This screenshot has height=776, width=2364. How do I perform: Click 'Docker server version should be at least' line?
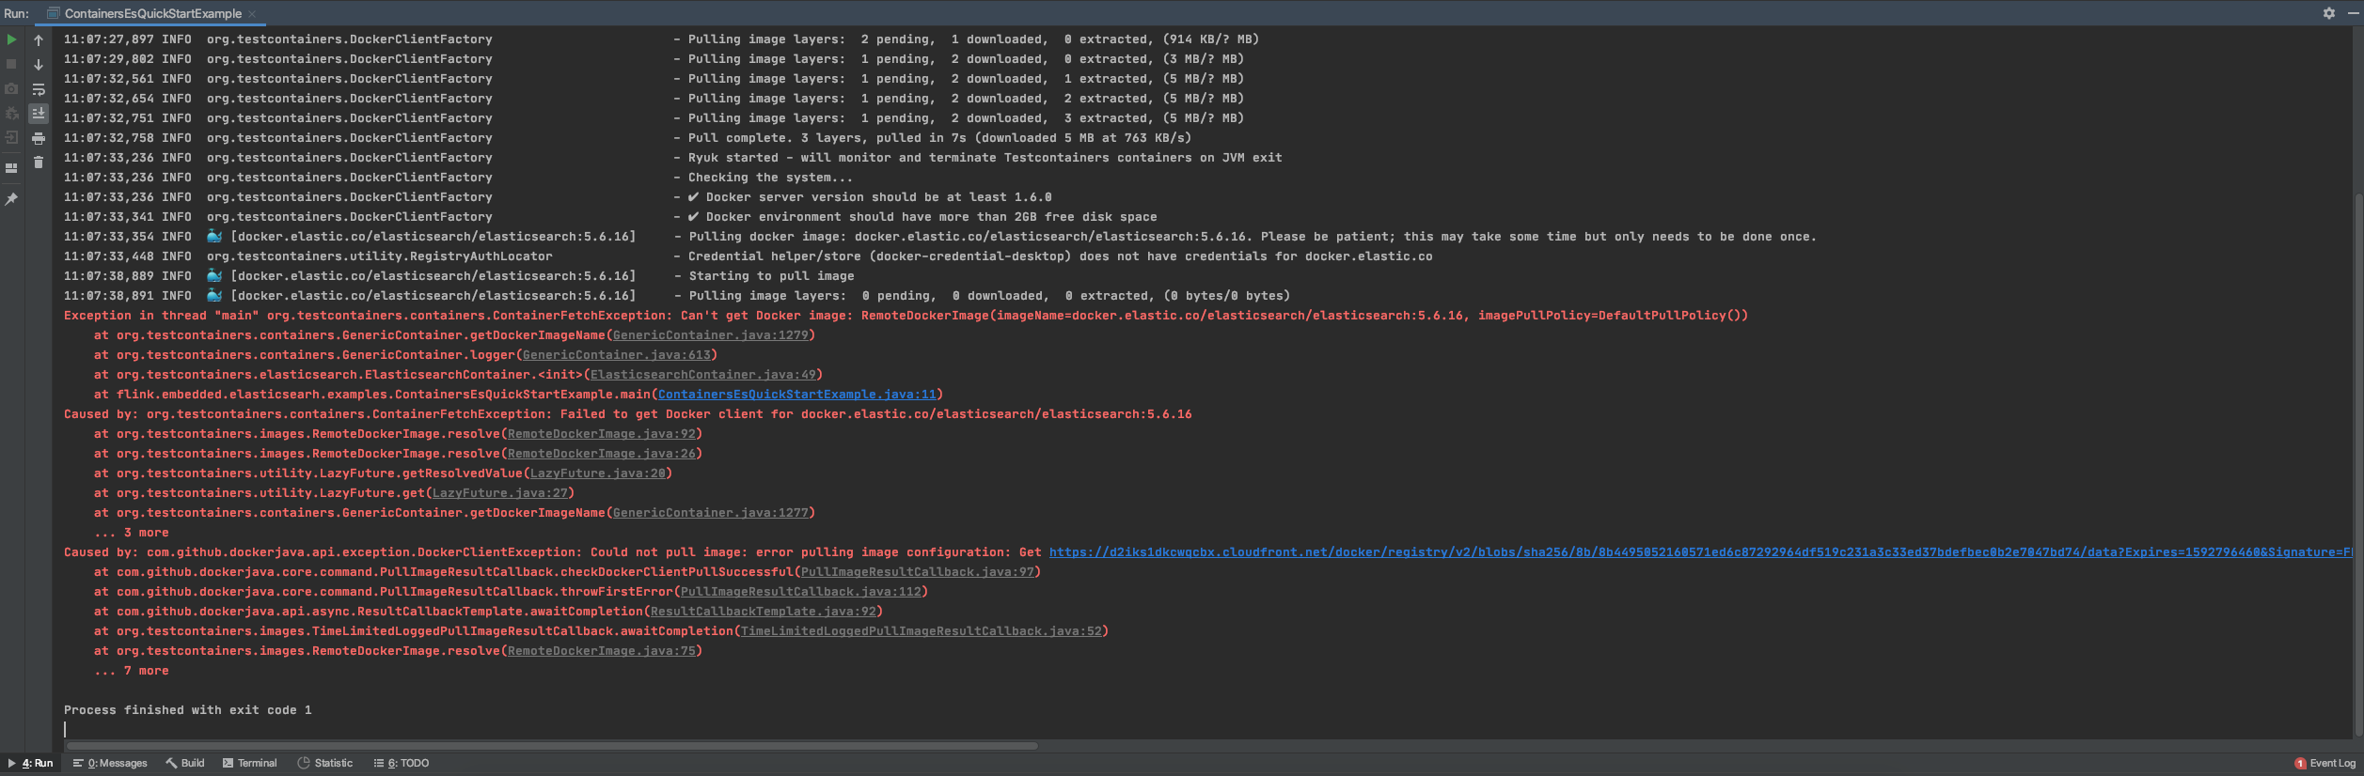coord(558,197)
